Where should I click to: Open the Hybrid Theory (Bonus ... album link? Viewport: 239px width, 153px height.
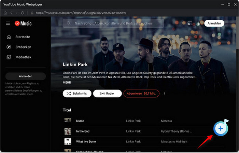click(x=177, y=131)
